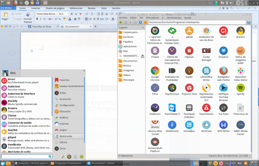
Task: Open file manager history dropdown arrow
Action: point(130,22)
